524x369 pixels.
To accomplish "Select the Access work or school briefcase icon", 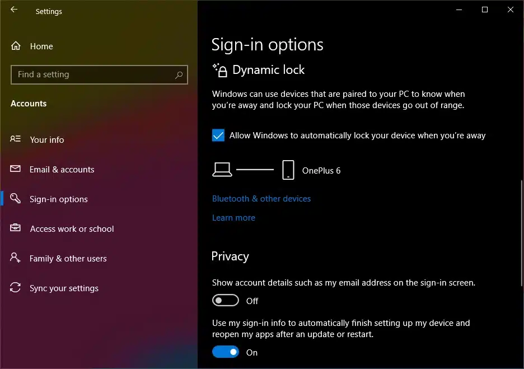I will (16, 228).
